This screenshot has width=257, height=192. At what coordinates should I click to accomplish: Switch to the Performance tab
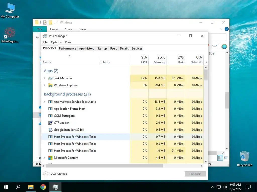(x=68, y=48)
